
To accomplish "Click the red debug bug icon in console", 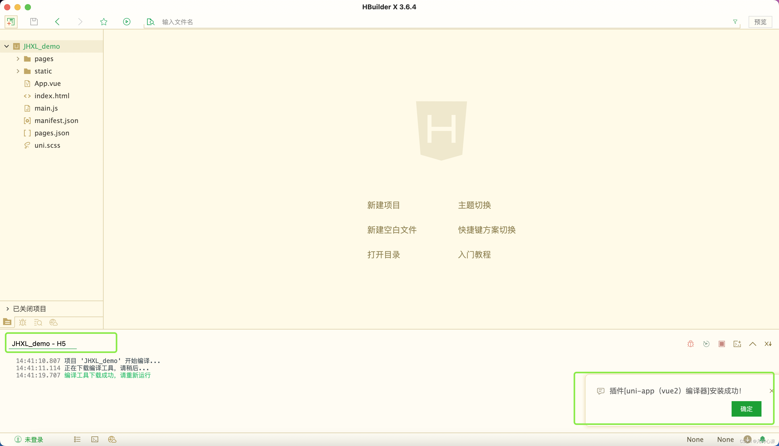I will tap(691, 344).
